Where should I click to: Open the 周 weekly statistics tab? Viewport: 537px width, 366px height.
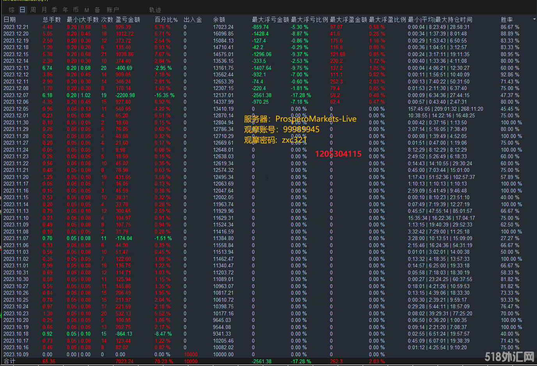tap(33, 10)
